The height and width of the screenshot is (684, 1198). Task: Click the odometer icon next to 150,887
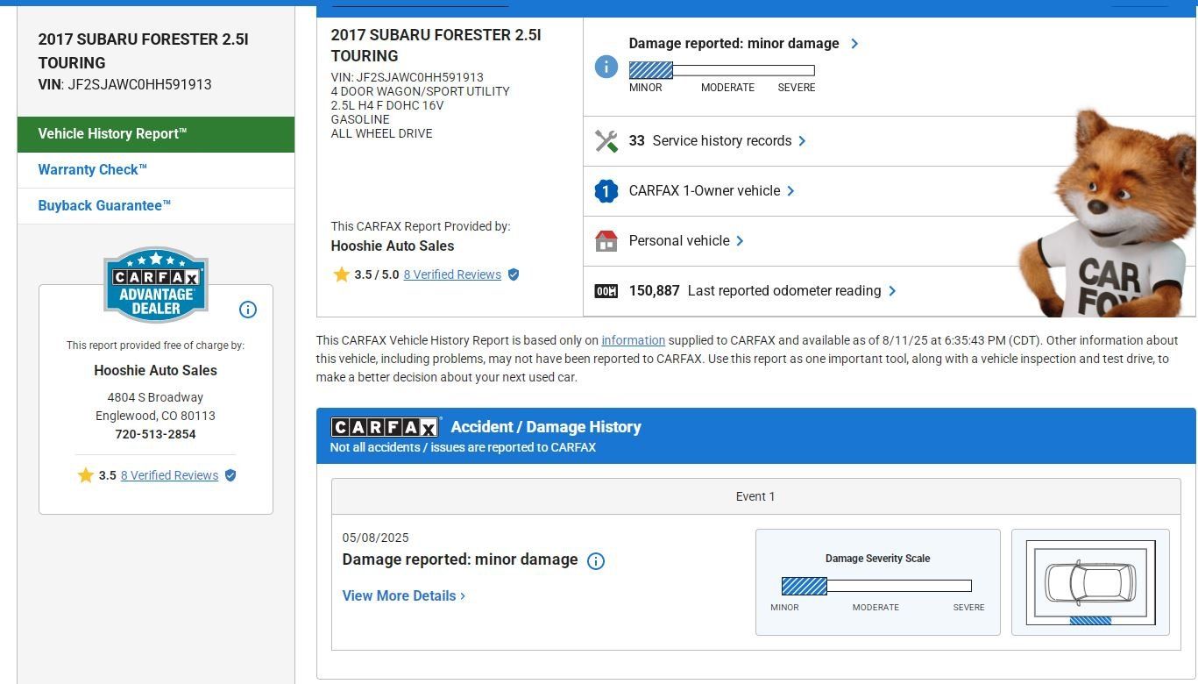coord(606,291)
